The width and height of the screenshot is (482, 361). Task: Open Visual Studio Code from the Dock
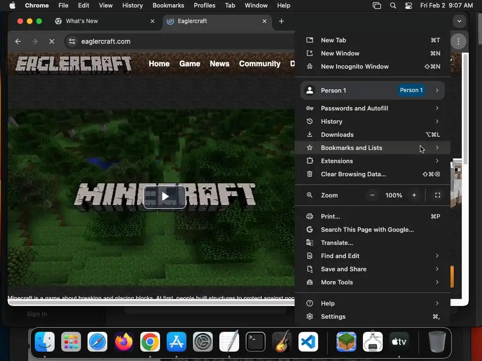coord(308,342)
